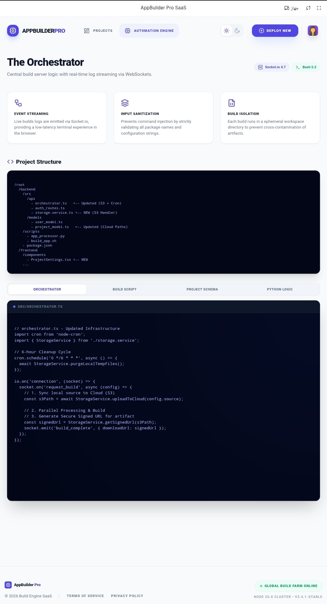The height and width of the screenshot is (604, 327).
Task: Click the Input Sanitization layers icon
Action: point(125,103)
